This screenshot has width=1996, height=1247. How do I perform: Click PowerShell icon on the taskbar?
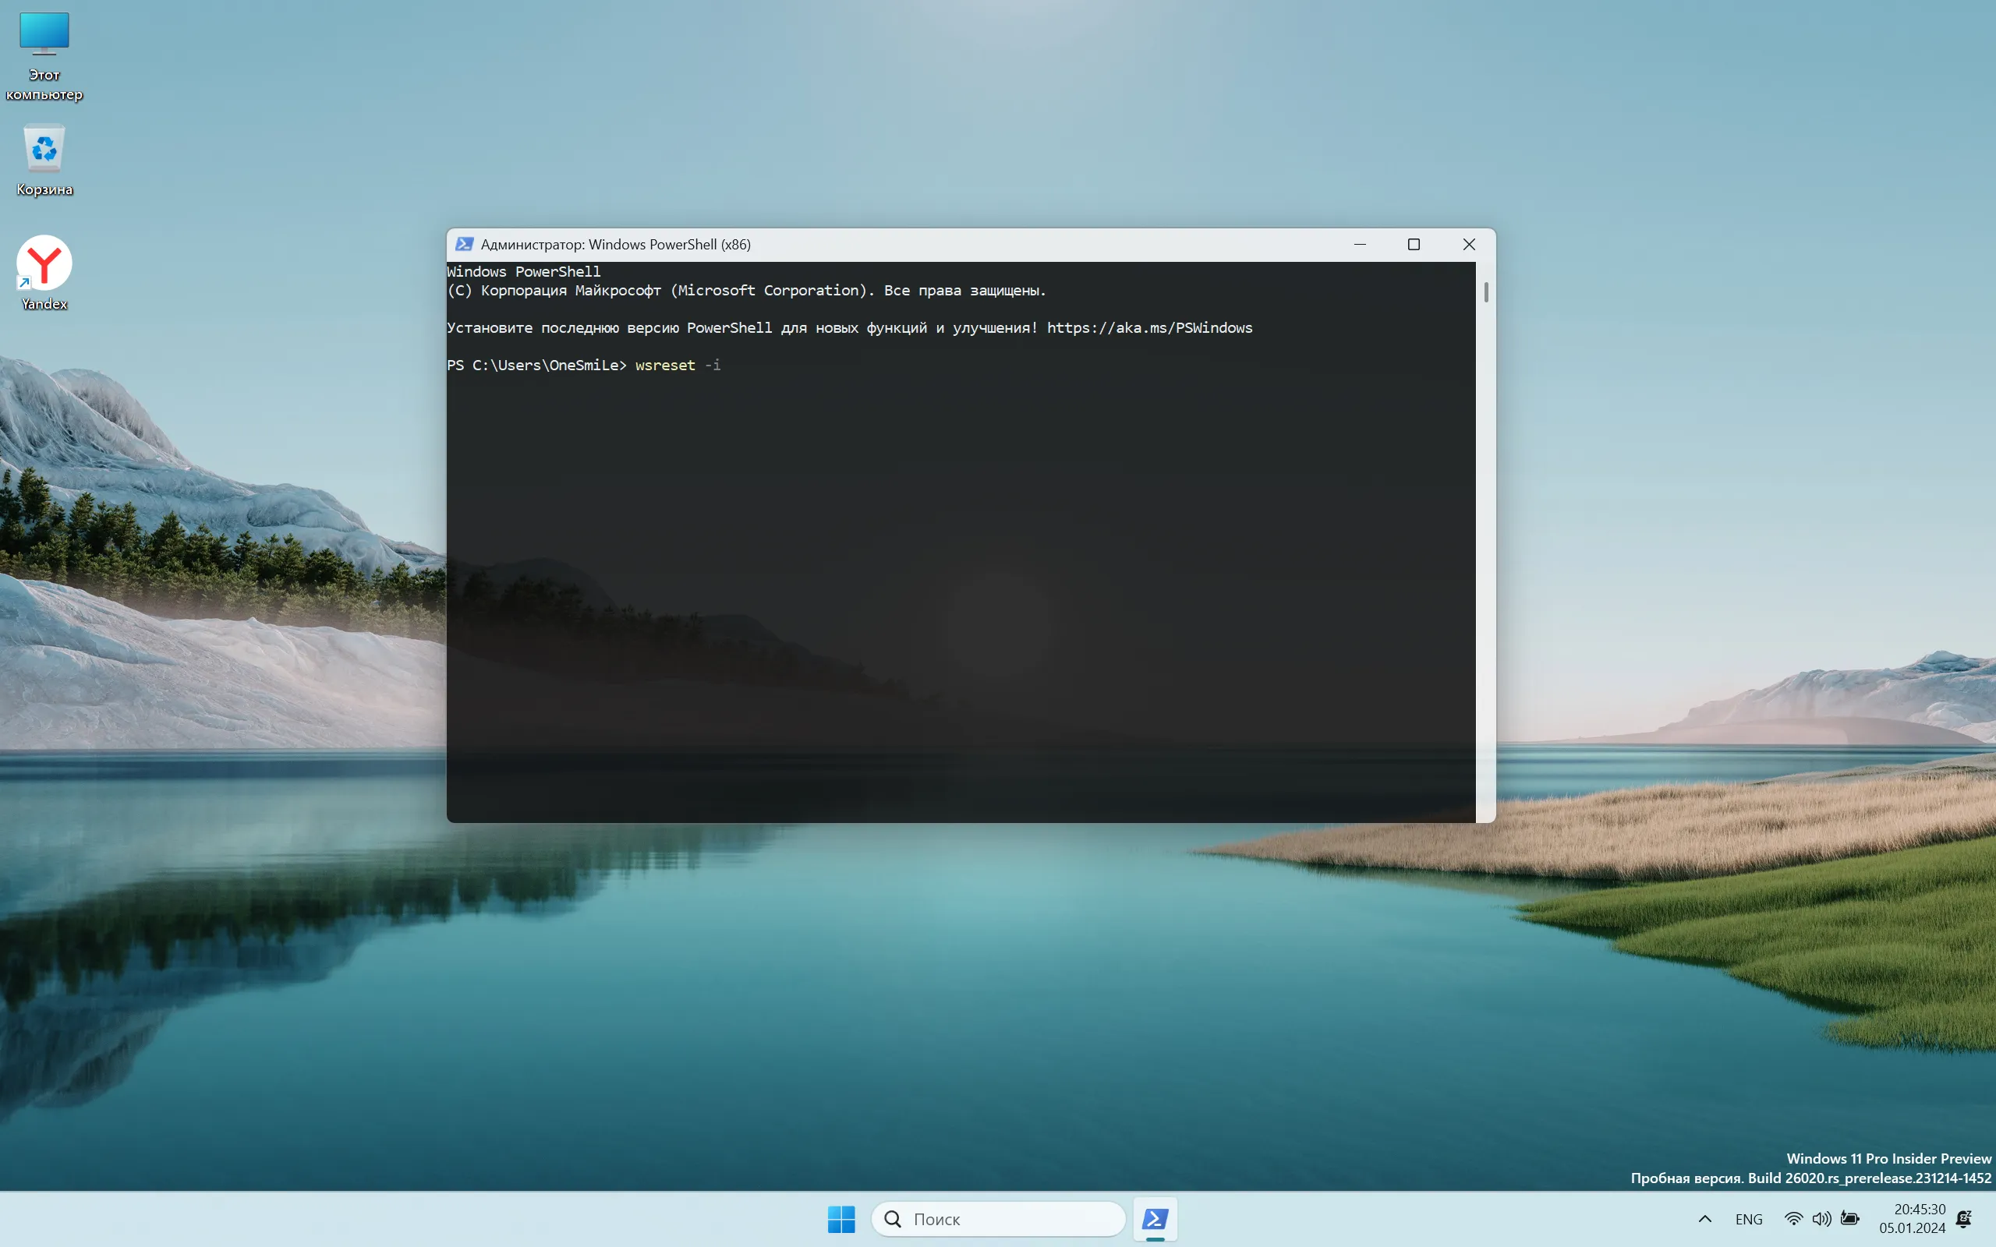[1155, 1219]
